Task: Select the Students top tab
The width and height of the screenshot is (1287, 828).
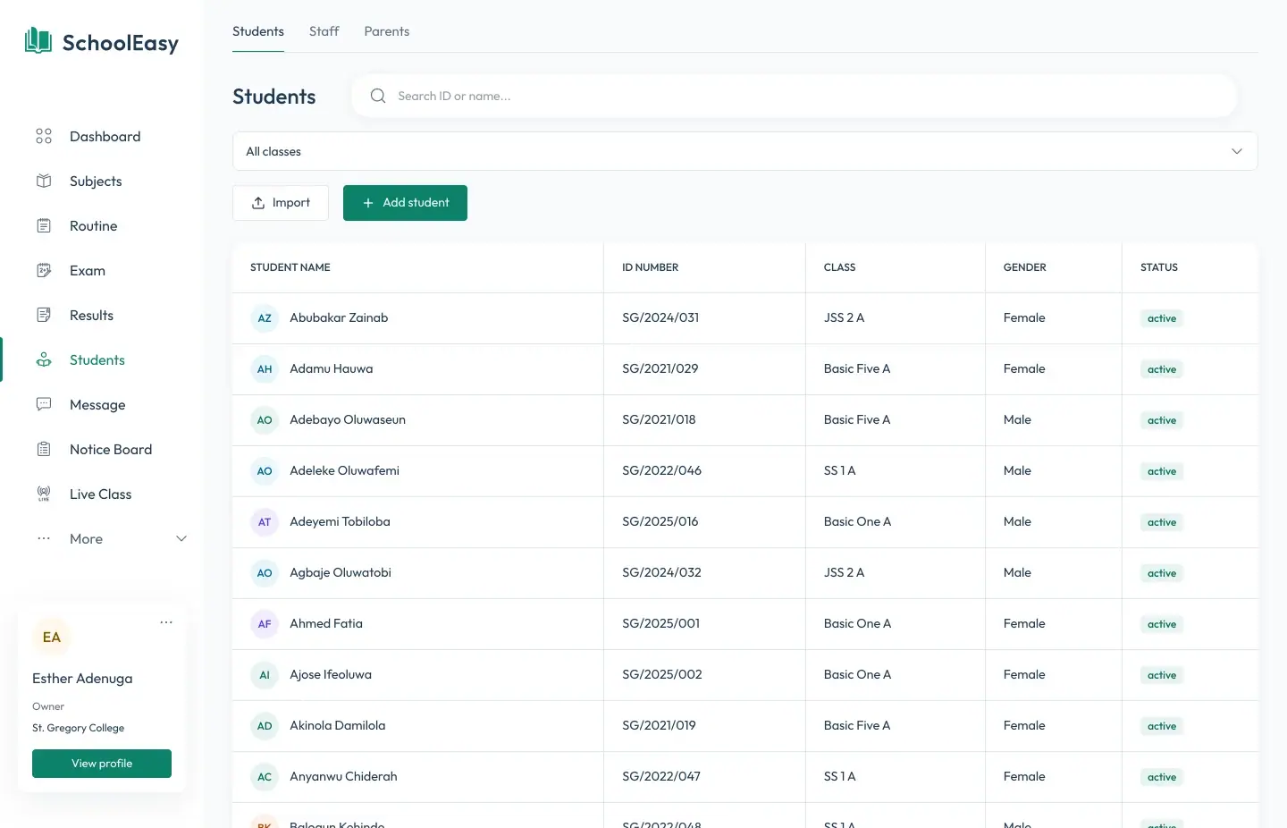Action: coord(258,31)
